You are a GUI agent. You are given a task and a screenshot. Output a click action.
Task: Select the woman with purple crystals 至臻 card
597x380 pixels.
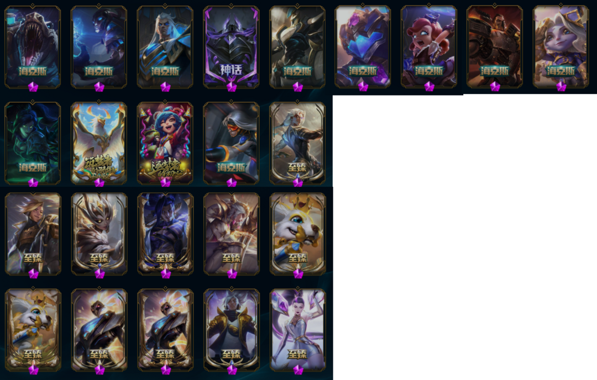pos(298,329)
